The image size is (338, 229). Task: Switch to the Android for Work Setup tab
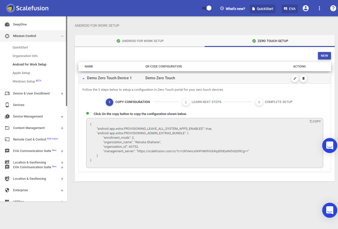coord(140,41)
